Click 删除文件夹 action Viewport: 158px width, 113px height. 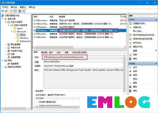point(138,47)
